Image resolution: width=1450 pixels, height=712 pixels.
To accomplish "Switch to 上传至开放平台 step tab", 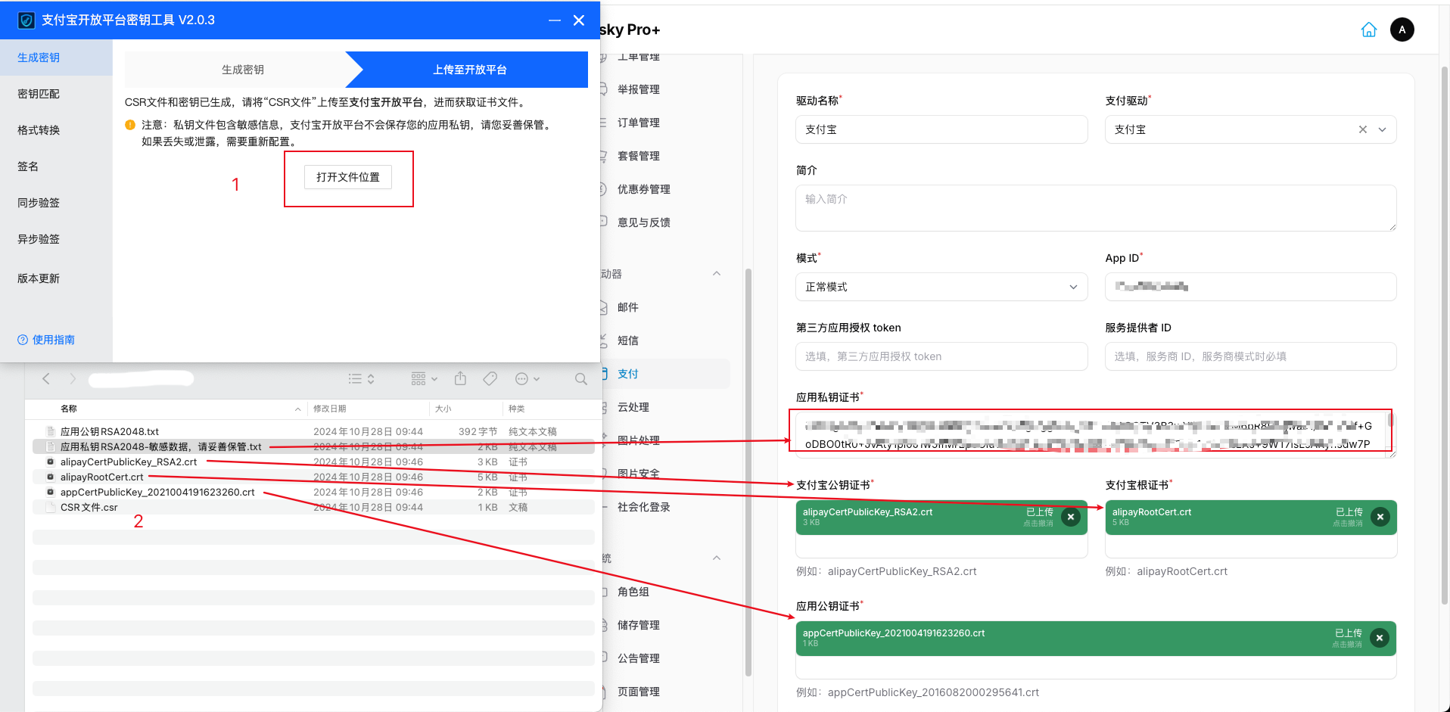I will click(x=469, y=70).
